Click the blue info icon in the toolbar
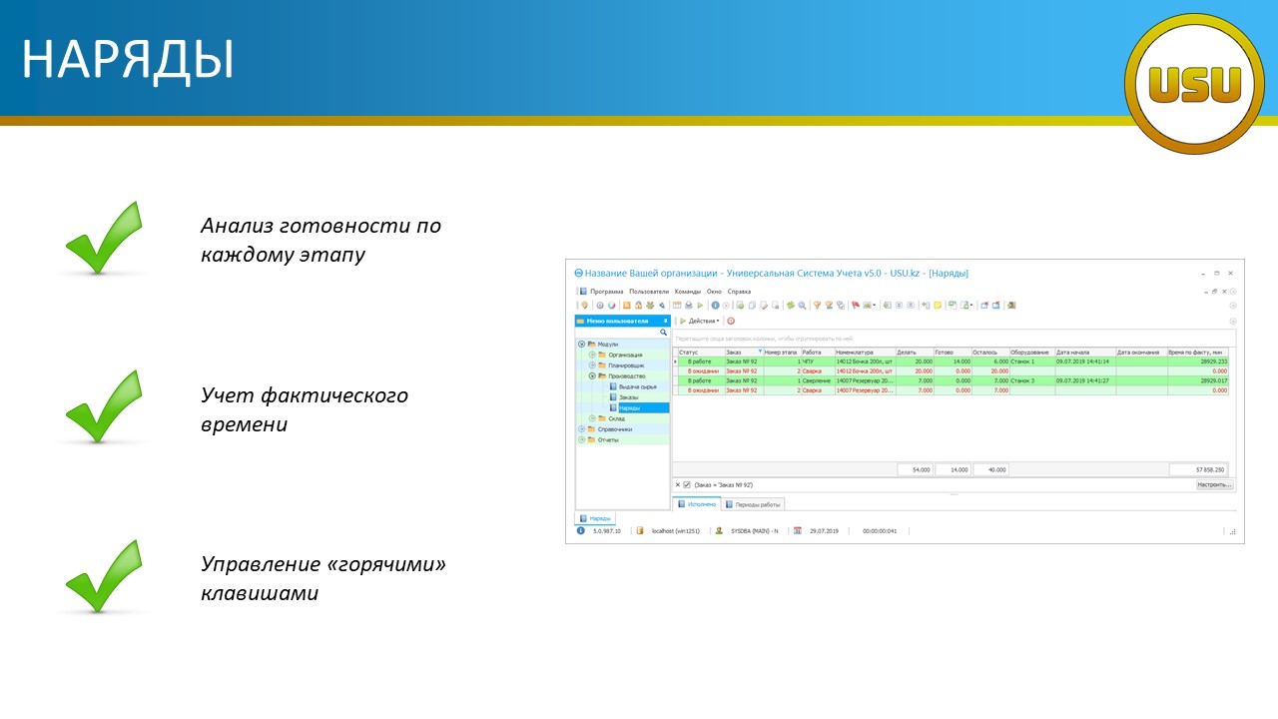The image size is (1278, 719). tap(715, 306)
